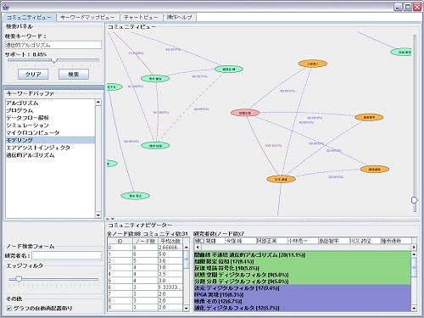Click community table scroll-down arrow
The image size is (424, 318).
point(187,309)
